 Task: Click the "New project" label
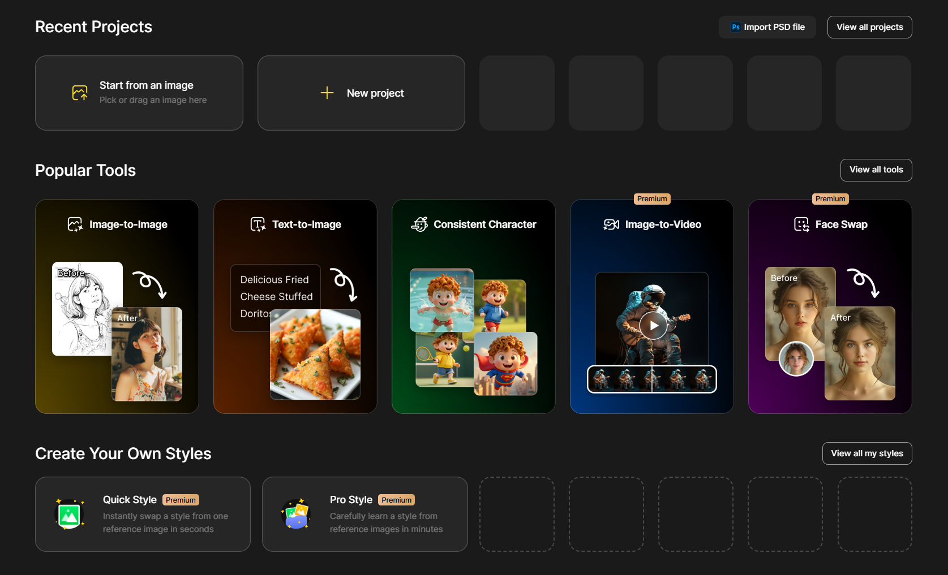pyautogui.click(x=375, y=93)
